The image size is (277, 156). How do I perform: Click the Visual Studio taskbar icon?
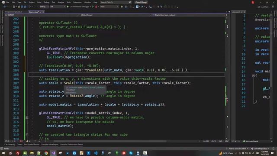coord(53,153)
